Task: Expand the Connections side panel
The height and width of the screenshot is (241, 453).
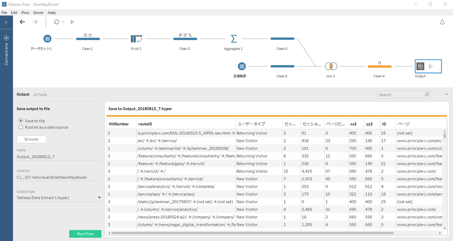Action: tap(6, 22)
